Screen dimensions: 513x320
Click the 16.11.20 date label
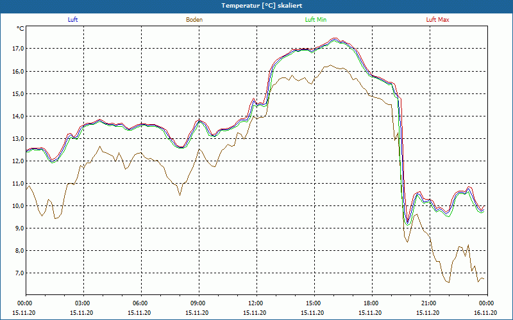click(485, 313)
